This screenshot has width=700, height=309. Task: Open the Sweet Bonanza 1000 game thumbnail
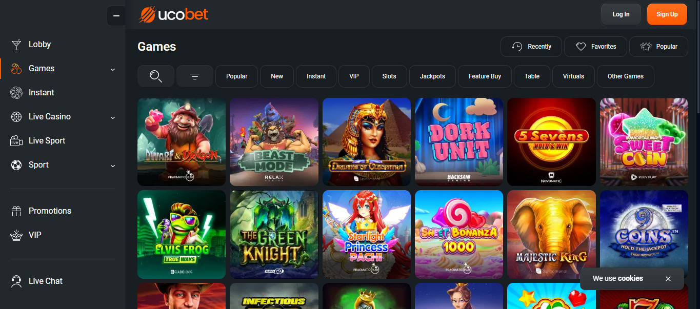459,235
